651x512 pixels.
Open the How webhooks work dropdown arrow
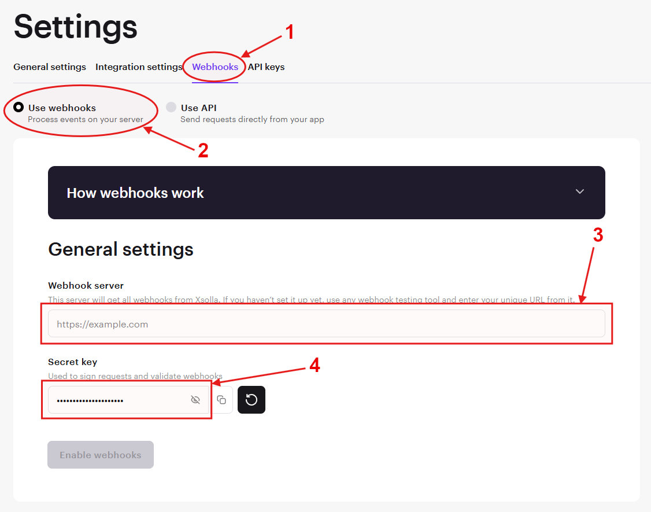point(579,193)
